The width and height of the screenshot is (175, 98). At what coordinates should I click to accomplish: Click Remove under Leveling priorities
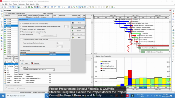click(35, 63)
